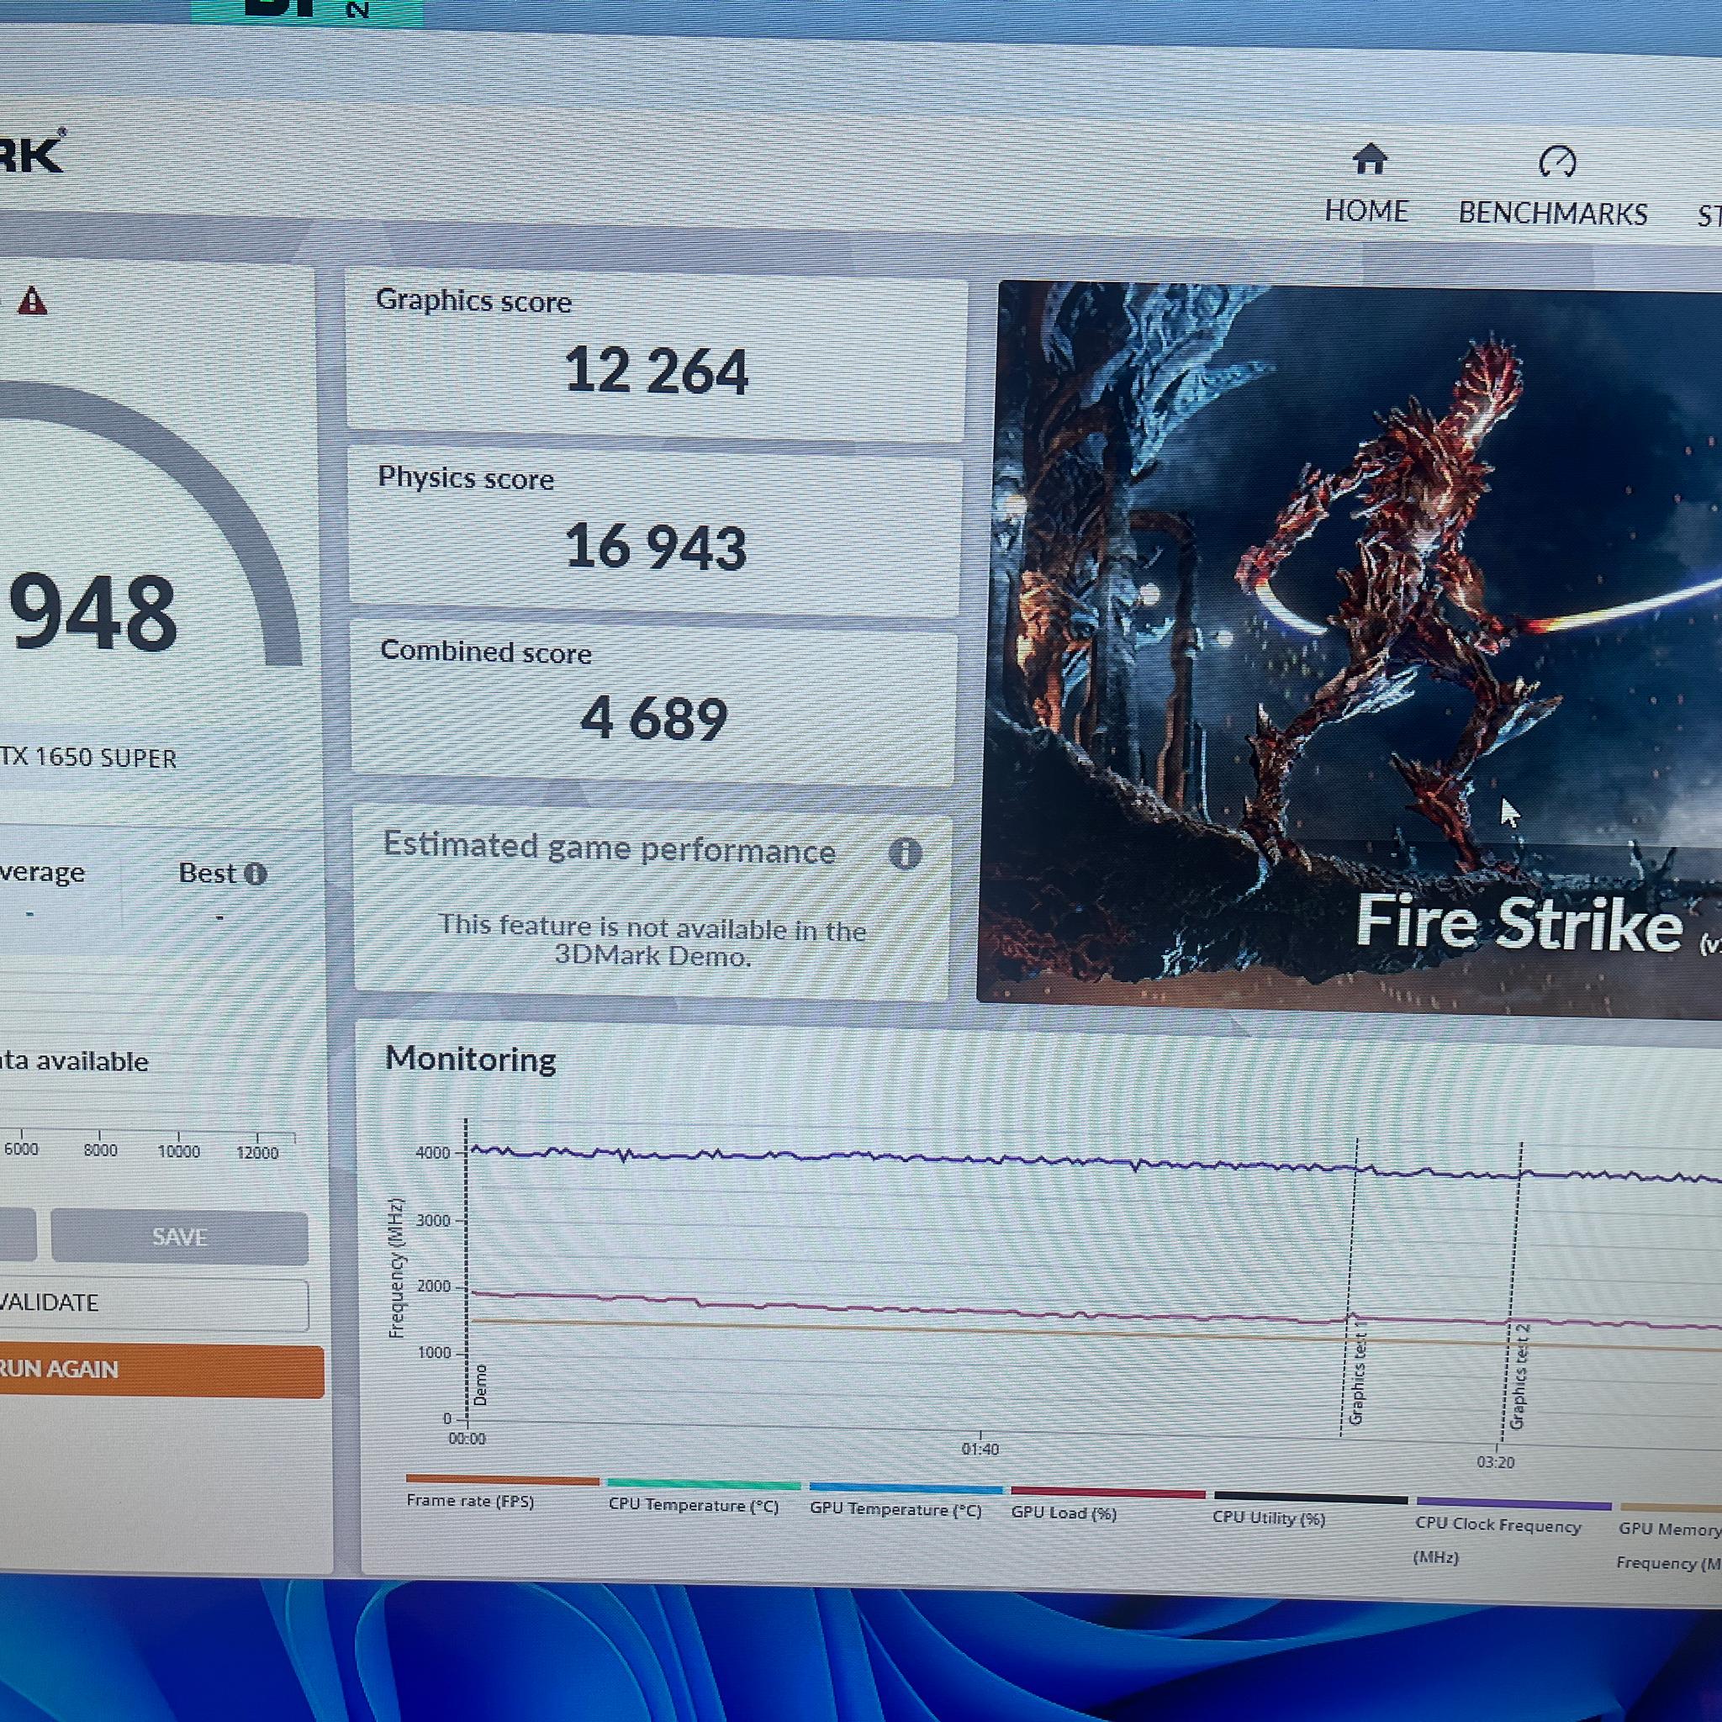Click the Physics score value 16 943
Viewport: 1722px width, 1722px height.
pos(657,547)
